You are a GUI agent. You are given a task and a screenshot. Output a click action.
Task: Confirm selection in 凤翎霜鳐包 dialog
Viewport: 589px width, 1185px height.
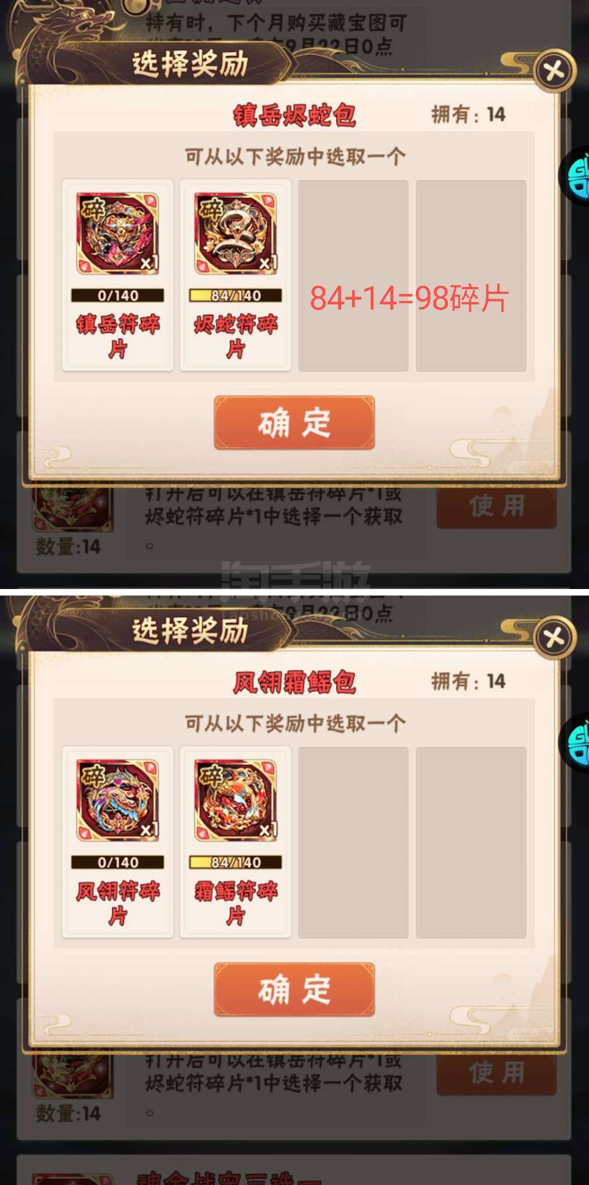tap(294, 989)
